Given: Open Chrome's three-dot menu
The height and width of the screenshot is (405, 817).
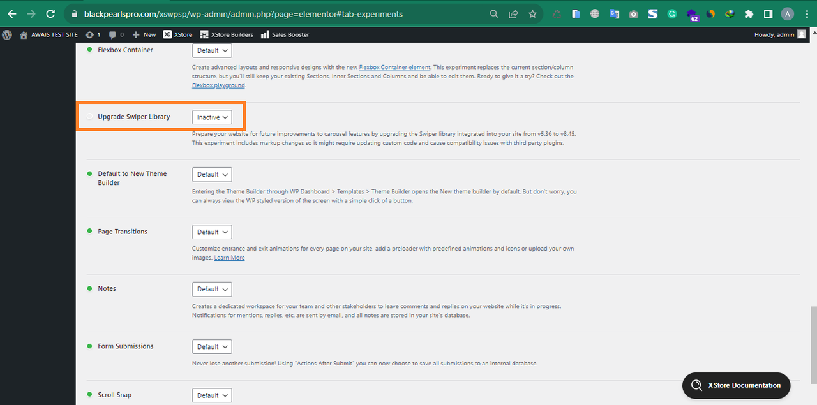Looking at the screenshot, I should 806,13.
